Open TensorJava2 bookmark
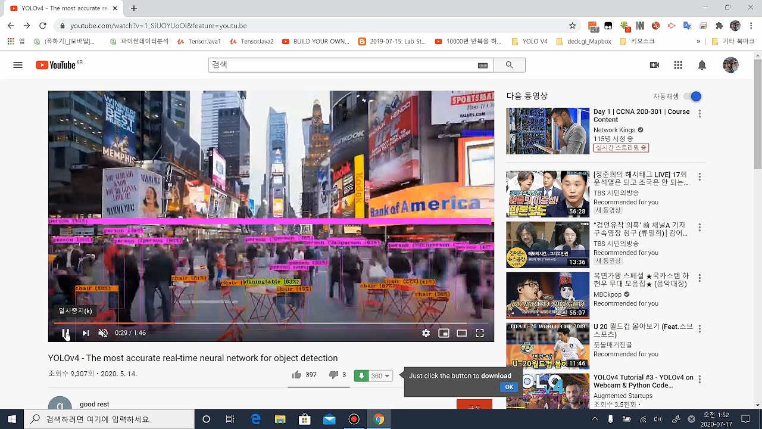The width and height of the screenshot is (762, 429). 252,42
